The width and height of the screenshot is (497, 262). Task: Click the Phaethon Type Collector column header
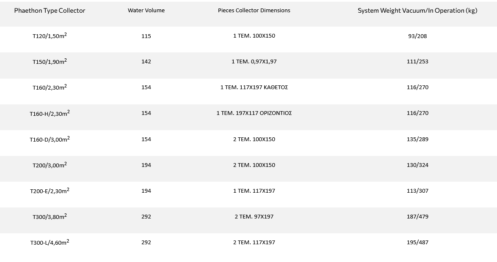(50, 11)
